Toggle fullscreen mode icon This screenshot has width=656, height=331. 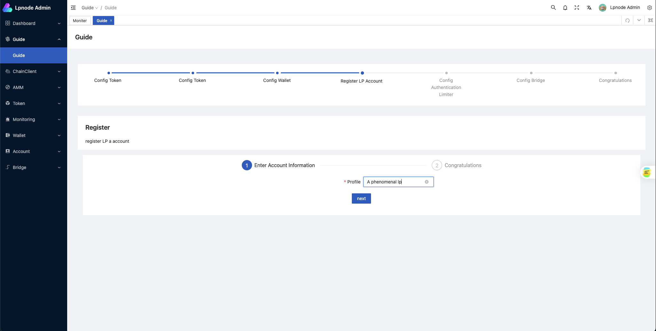coord(577,8)
